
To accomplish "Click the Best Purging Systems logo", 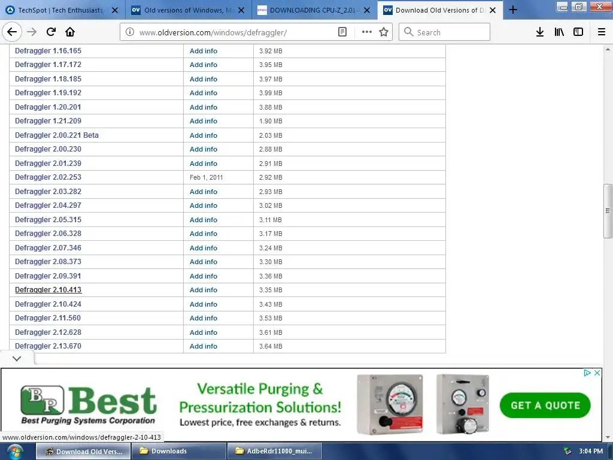I will click(x=89, y=404).
